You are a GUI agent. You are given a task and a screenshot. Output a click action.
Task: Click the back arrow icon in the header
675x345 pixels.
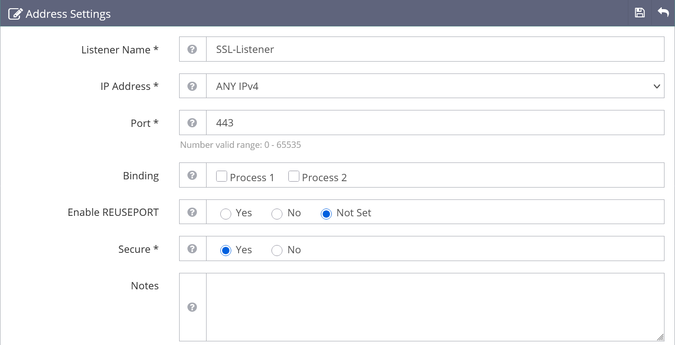click(x=663, y=13)
